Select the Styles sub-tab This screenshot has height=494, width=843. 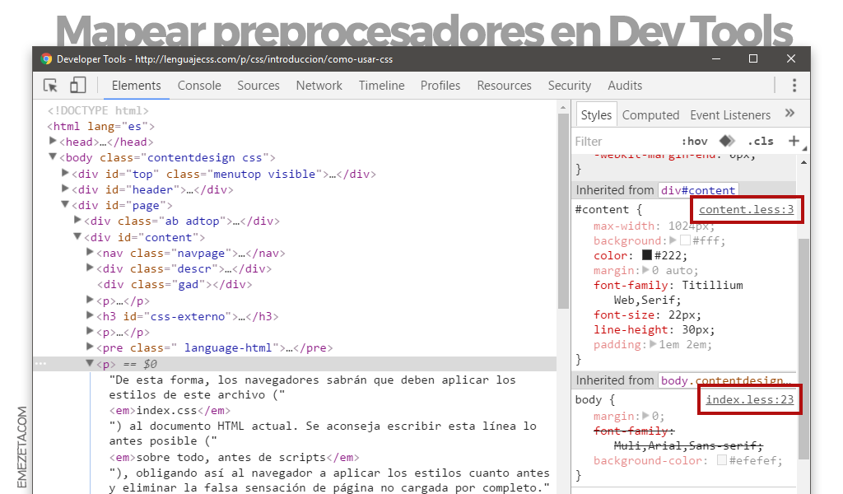click(596, 115)
